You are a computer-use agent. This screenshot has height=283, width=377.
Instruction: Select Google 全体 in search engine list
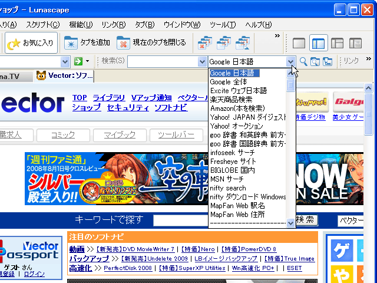click(247, 82)
